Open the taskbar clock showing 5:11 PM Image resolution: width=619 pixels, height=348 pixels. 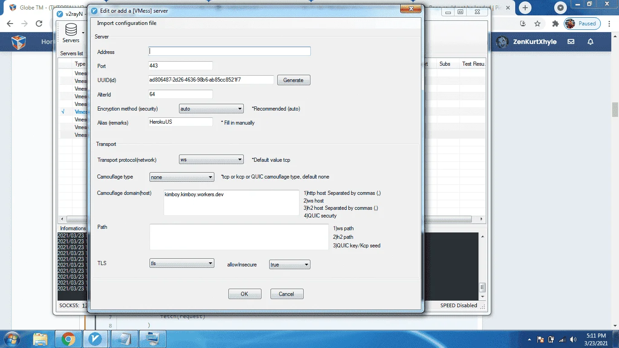pyautogui.click(x=595, y=339)
